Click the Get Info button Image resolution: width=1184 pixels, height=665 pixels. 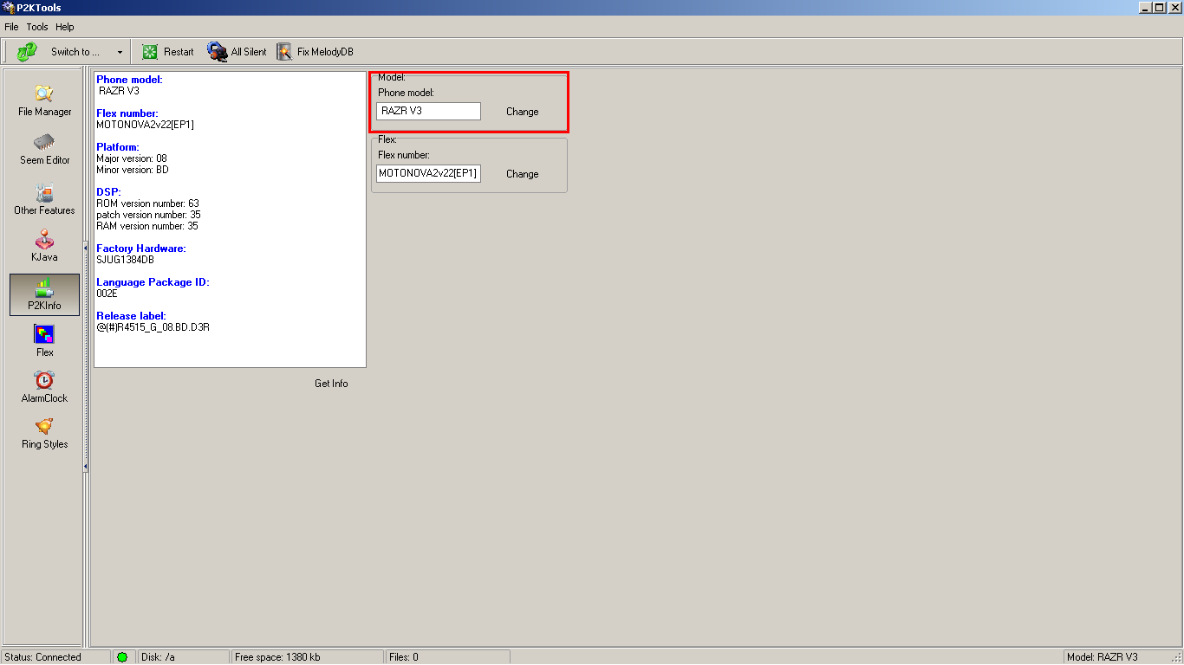click(x=331, y=384)
